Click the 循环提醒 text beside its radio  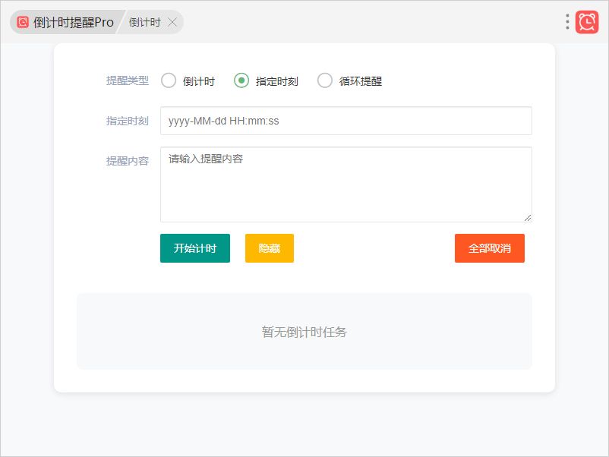click(361, 81)
